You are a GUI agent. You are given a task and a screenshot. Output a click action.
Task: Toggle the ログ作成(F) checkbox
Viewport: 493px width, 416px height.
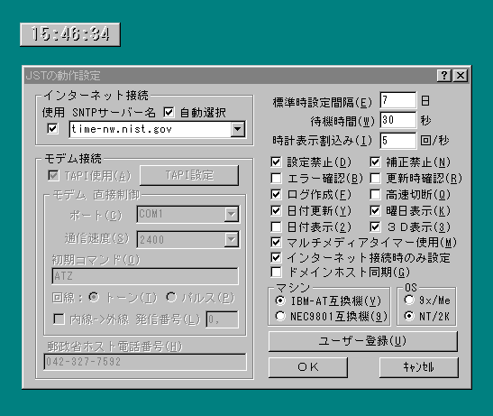point(276,194)
